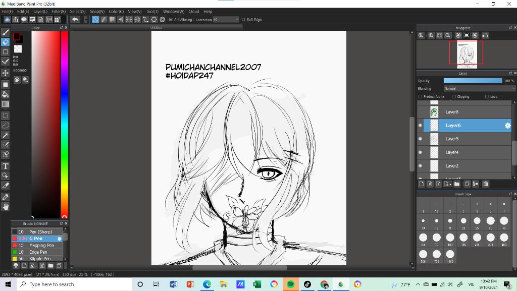The width and height of the screenshot is (517, 291).
Task: Toggle AntiAliasing checkbox
Action: coord(171,20)
